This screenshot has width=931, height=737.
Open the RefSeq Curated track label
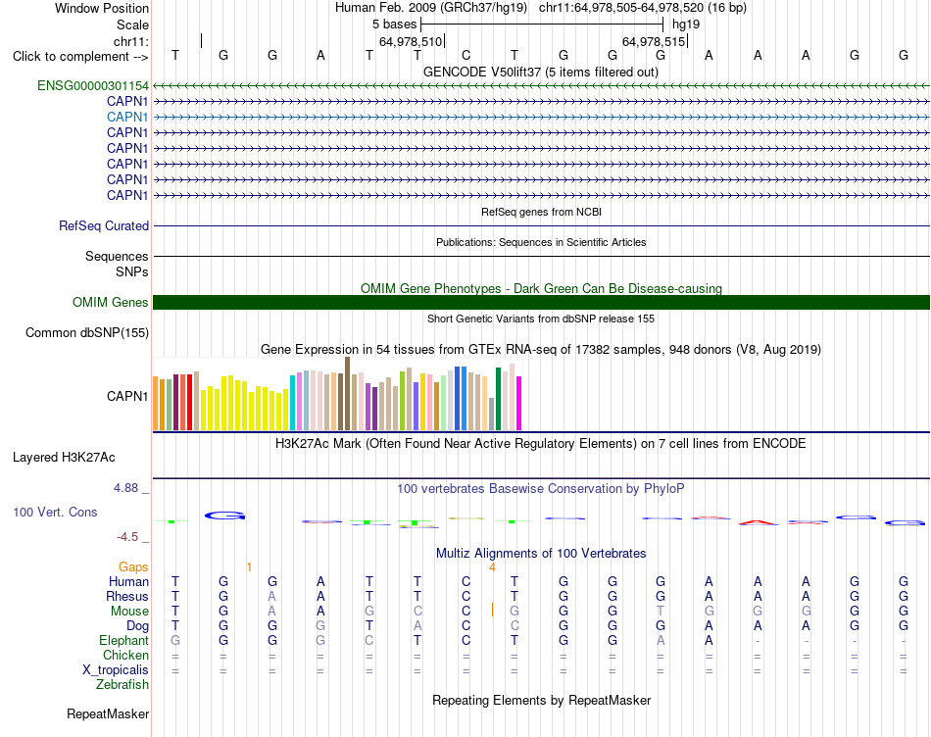tap(103, 225)
